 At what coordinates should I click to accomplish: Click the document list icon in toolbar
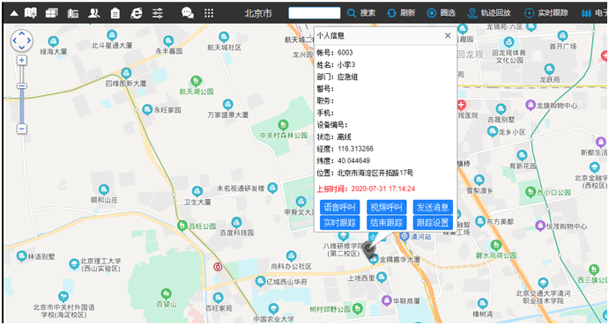115,13
